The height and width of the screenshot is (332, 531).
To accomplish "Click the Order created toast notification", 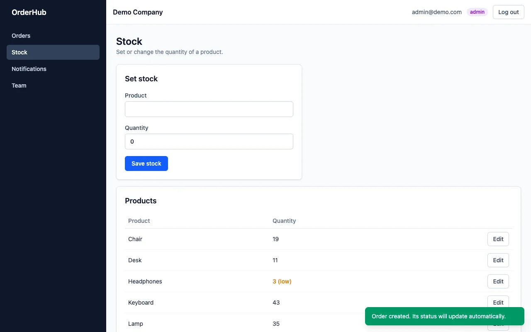I will [445, 316].
